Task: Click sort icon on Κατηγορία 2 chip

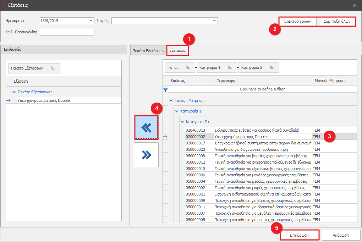Action: (272, 67)
